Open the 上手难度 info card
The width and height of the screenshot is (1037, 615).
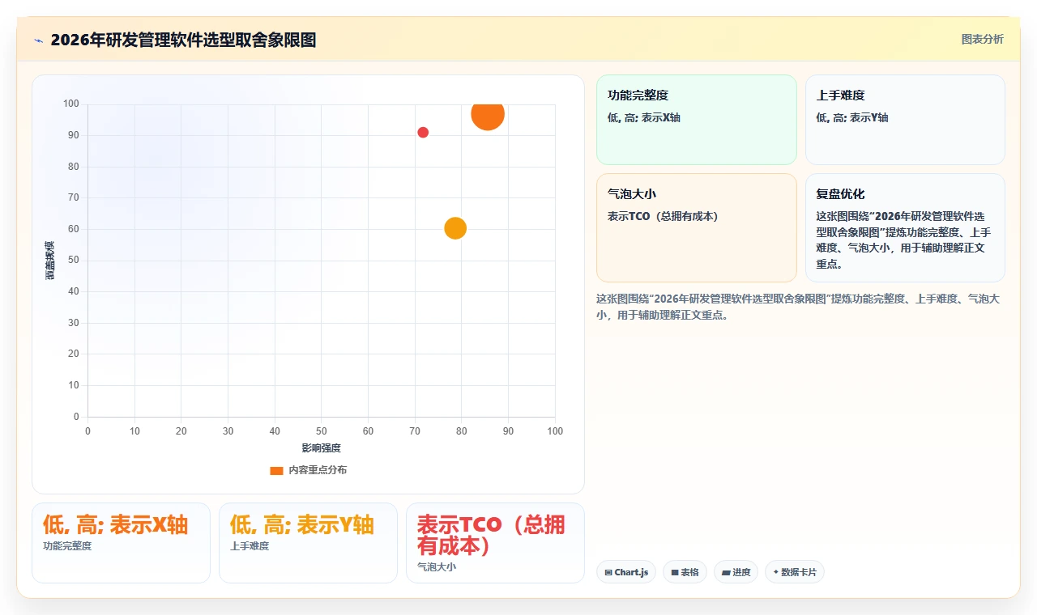pyautogui.click(x=905, y=120)
